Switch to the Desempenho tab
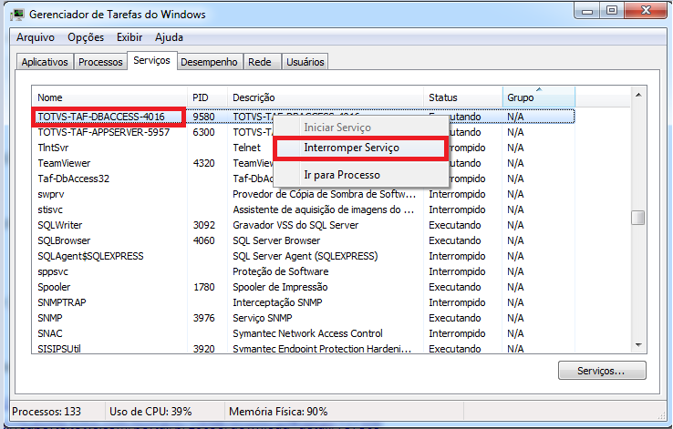 tap(209, 62)
